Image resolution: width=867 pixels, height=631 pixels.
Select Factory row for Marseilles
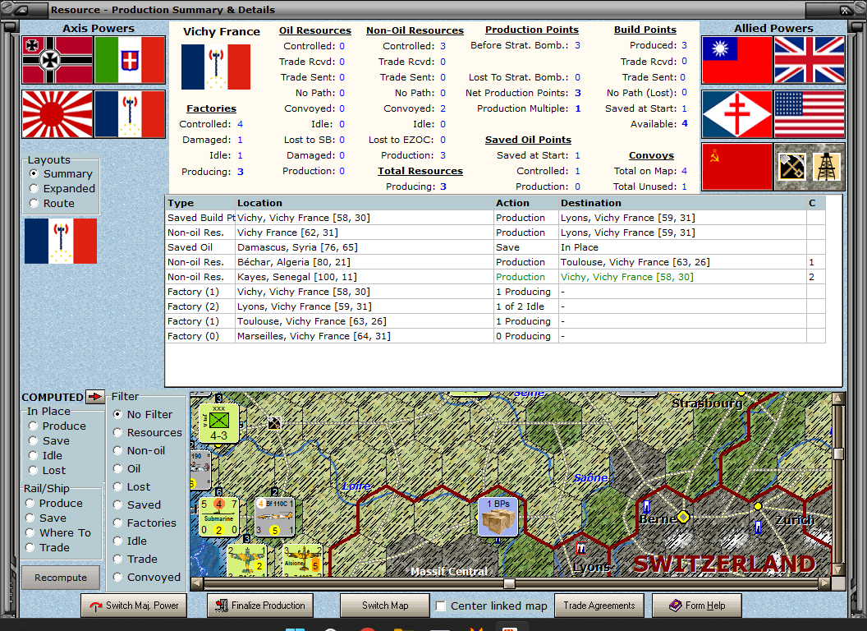495,336
